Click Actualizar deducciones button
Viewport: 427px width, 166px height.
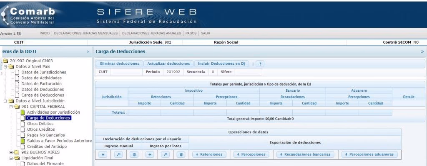(168, 64)
